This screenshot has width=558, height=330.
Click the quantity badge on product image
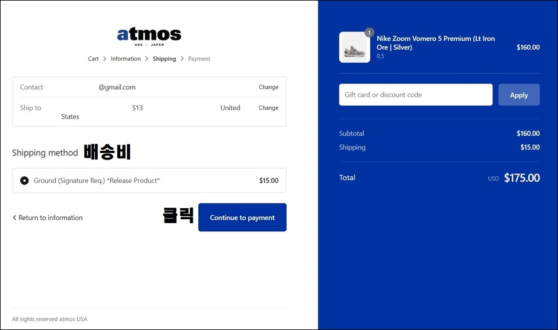point(370,32)
